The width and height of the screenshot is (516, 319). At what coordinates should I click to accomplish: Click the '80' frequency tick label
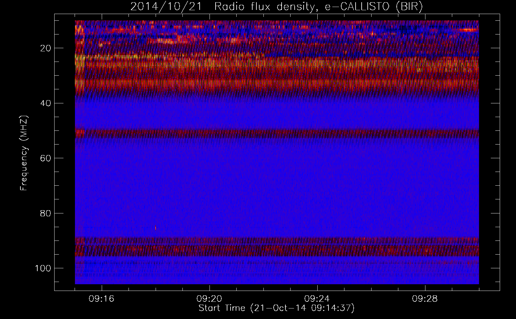pyautogui.click(x=46, y=213)
